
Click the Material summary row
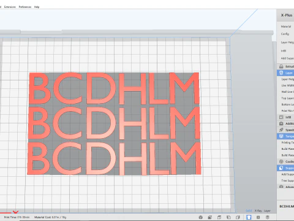(x=286, y=26)
